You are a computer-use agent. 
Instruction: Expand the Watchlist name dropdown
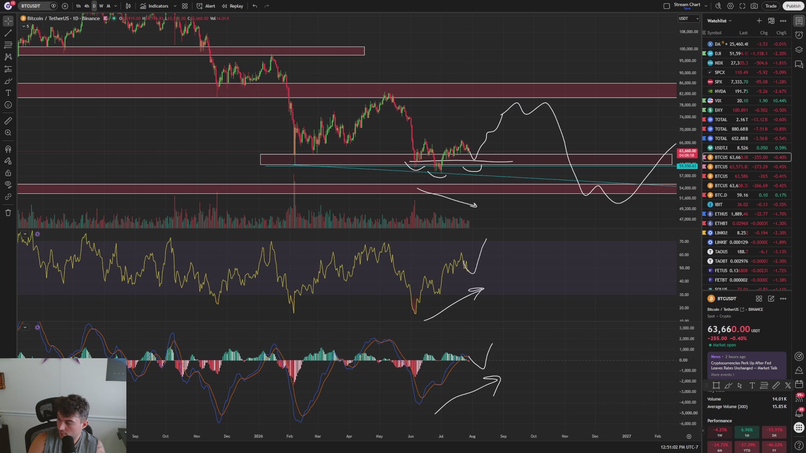(719, 21)
